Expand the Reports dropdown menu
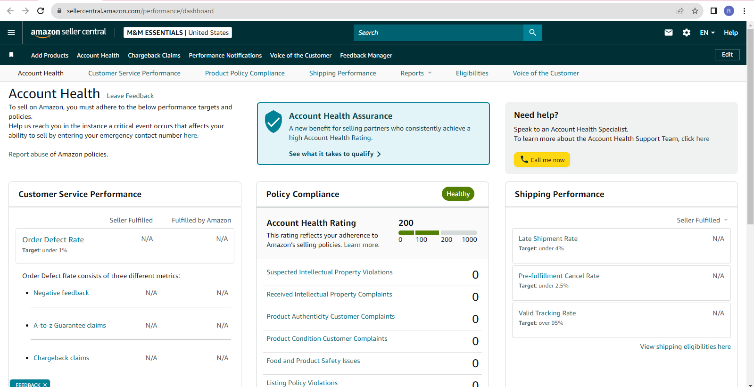The height and width of the screenshot is (387, 754). [416, 73]
